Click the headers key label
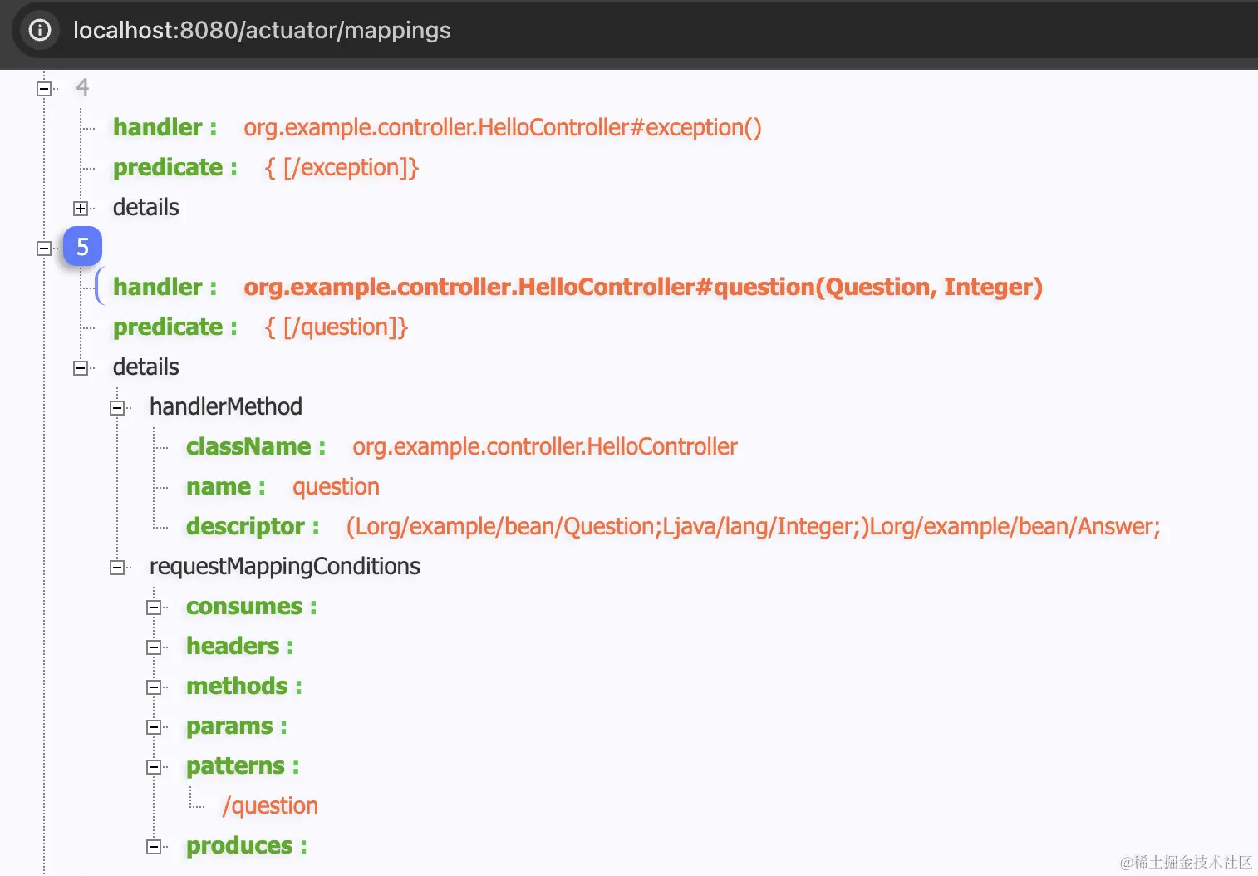 [240, 646]
